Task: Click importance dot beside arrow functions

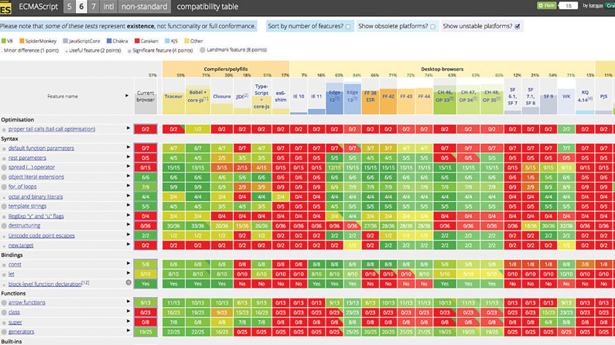Action: [4, 302]
